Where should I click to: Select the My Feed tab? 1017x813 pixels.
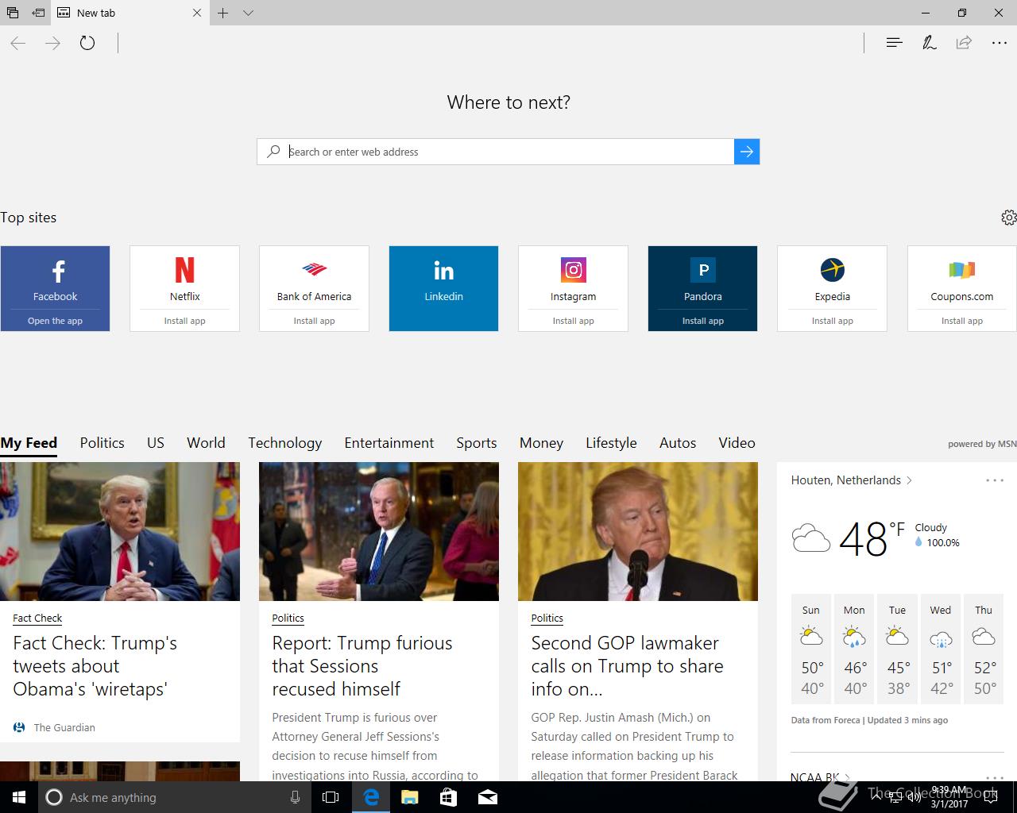point(29,443)
